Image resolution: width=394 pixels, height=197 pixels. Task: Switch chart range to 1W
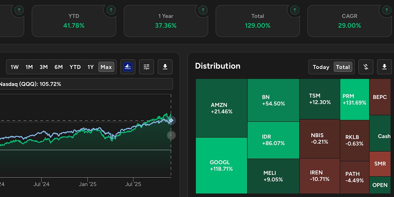(14, 67)
